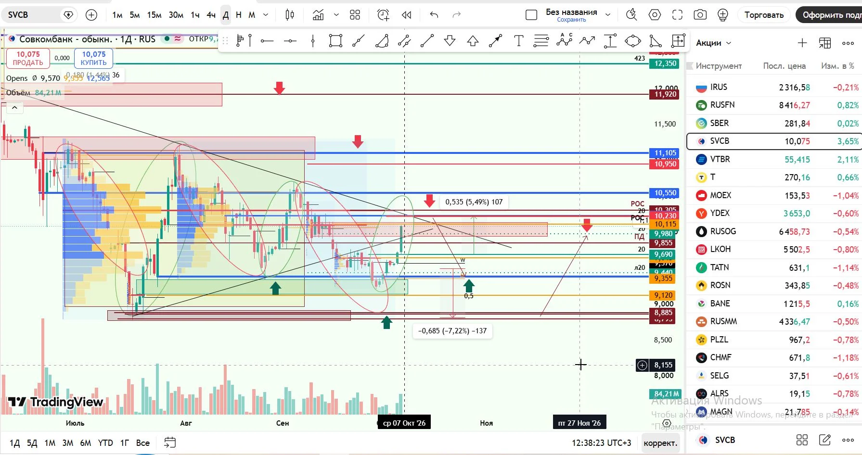
Task: Toggle the watchlist table view icon
Action: tap(825, 43)
